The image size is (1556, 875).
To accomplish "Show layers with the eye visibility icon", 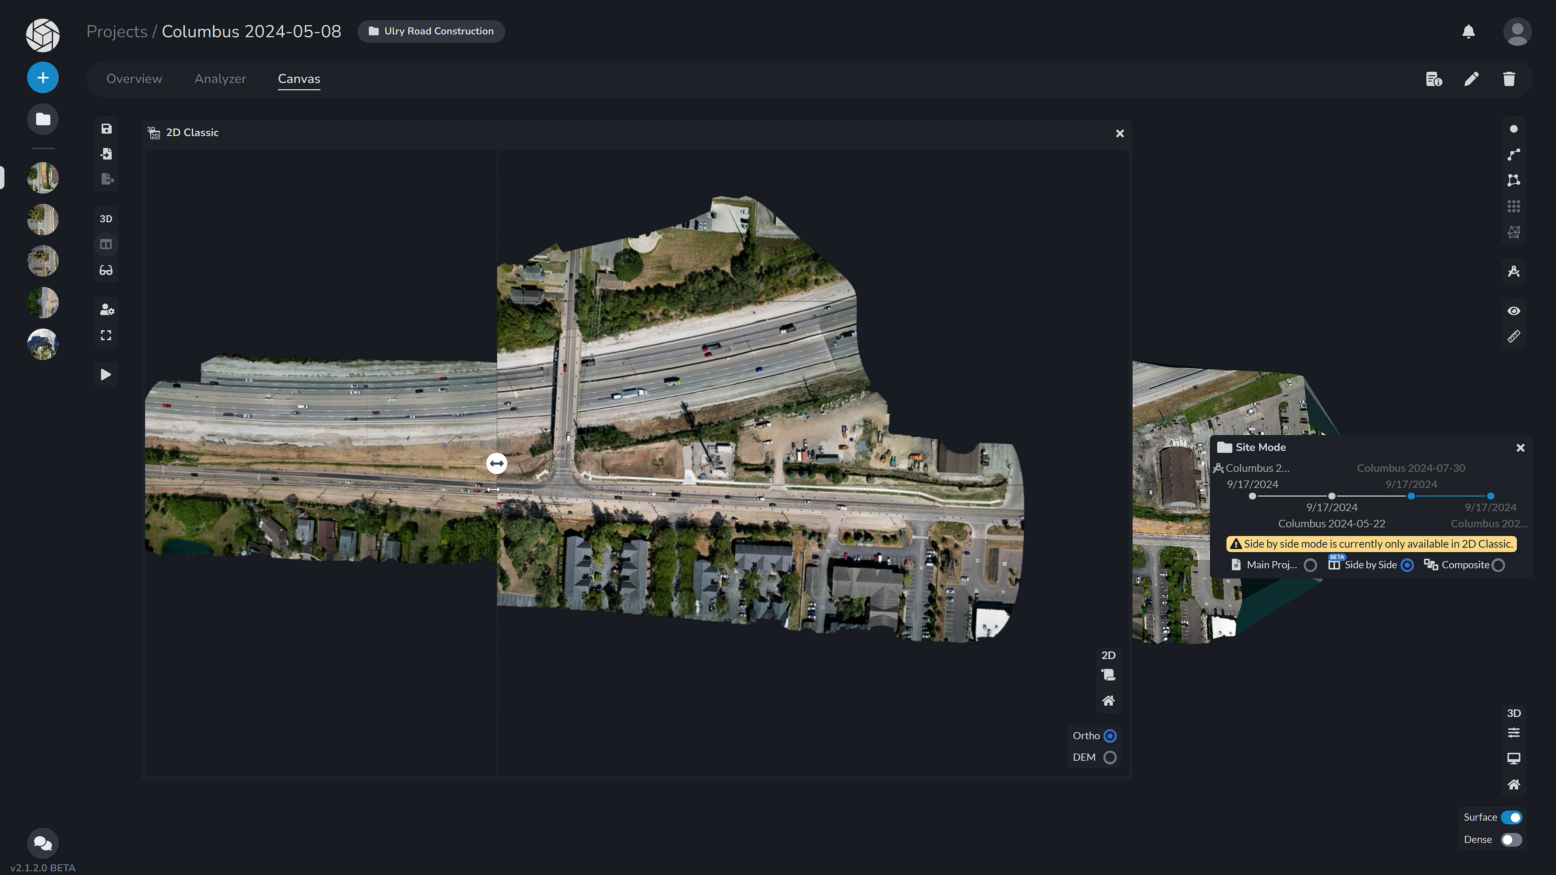I will (1514, 310).
